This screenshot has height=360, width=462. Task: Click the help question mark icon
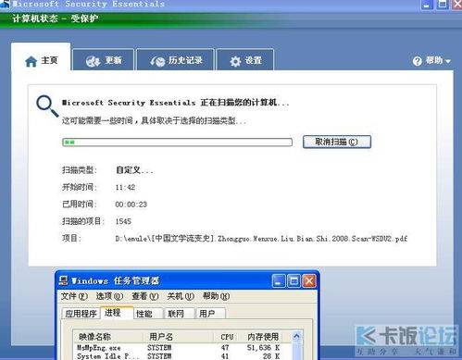[417, 61]
